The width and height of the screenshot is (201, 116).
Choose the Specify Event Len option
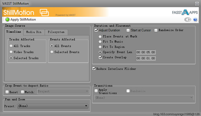[100, 52]
